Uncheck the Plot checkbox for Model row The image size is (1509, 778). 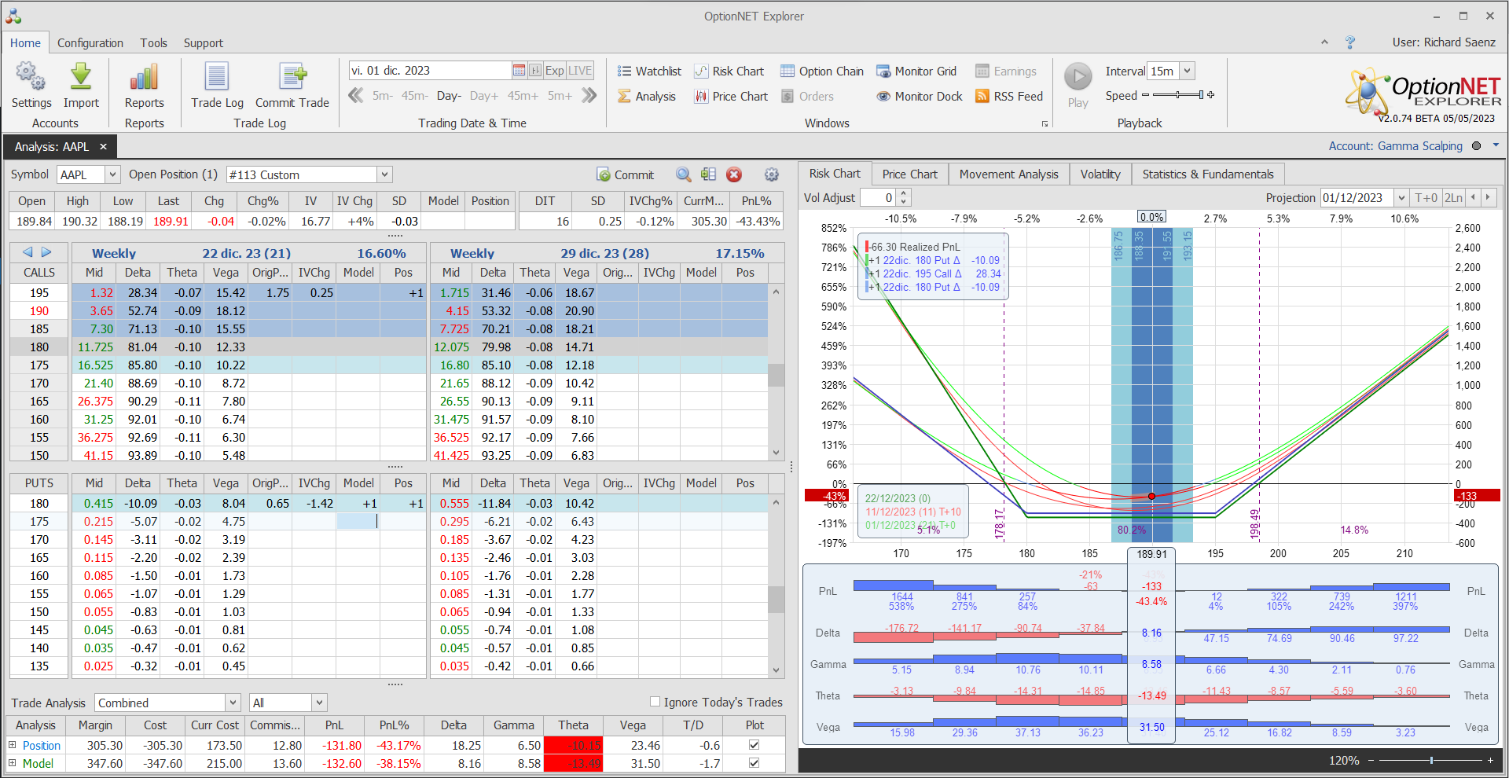(x=754, y=763)
